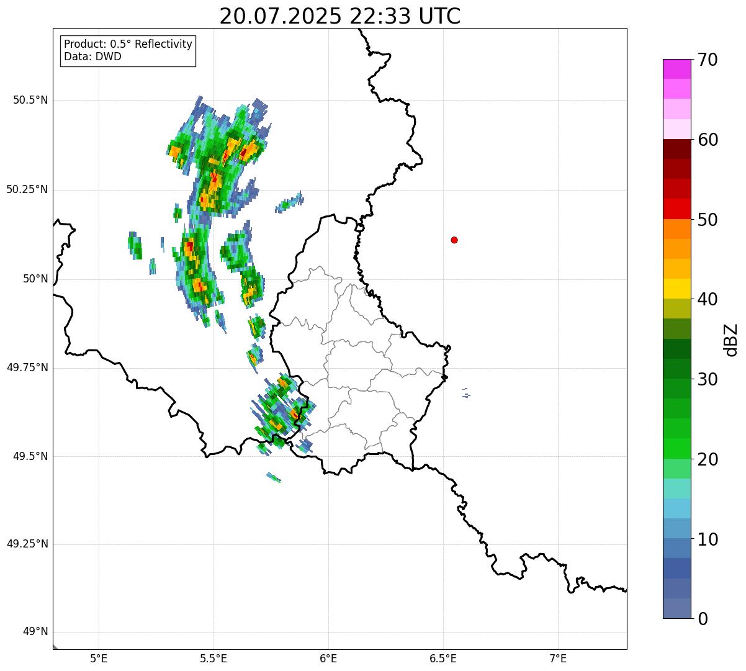Pick the bright yellow colorbar segment just above 40
This screenshot has height=671, width=746.
[676, 289]
